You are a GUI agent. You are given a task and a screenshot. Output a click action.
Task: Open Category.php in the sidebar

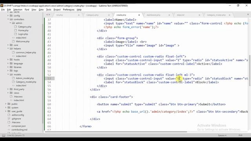point(25,27)
